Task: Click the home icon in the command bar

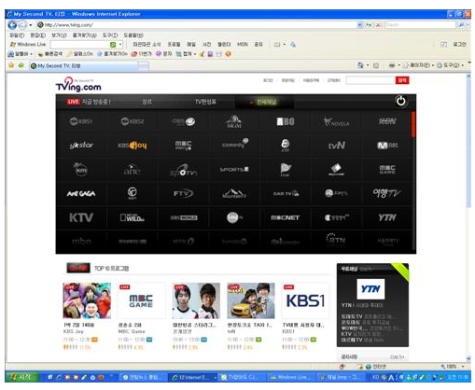Action: click(360, 65)
